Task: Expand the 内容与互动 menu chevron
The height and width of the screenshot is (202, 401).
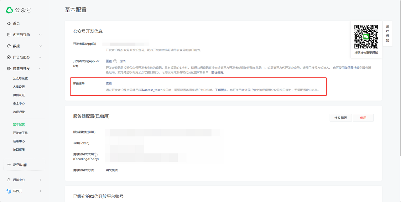Action: coord(40,35)
